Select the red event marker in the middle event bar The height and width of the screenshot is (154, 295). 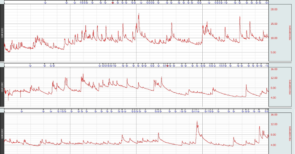click(167, 66)
